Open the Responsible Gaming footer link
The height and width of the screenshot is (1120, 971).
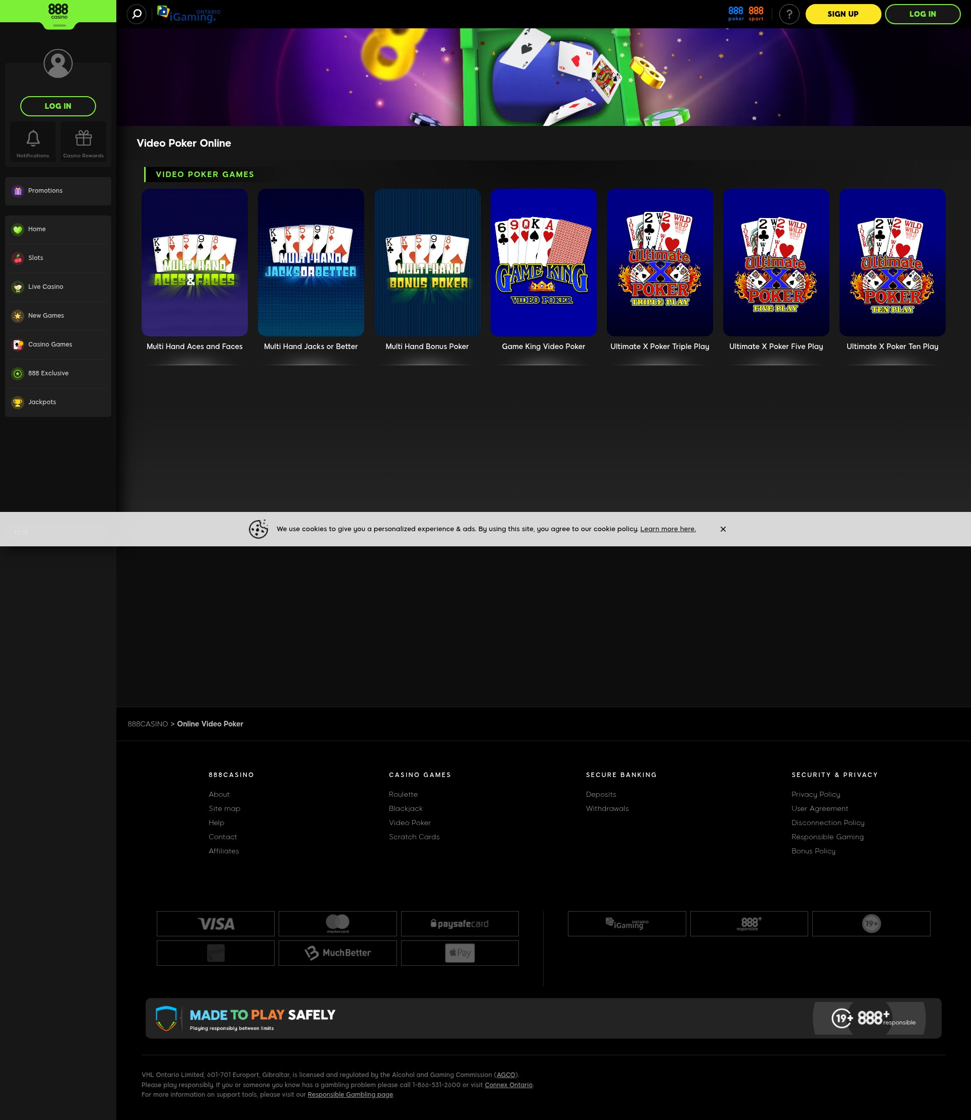click(827, 837)
